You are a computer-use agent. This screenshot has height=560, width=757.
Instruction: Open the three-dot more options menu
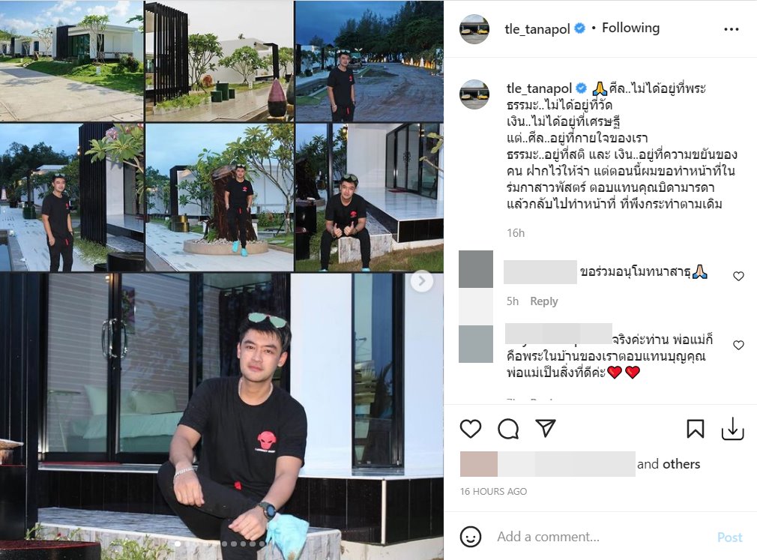pos(732,29)
